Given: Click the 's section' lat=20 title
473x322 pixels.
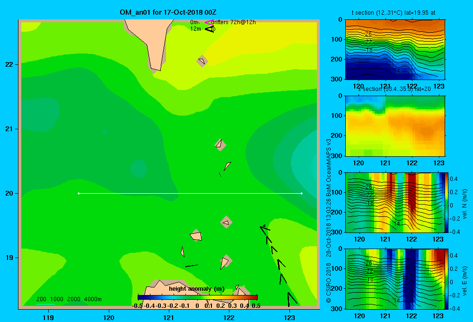Looking at the screenshot, I should (x=394, y=89).
